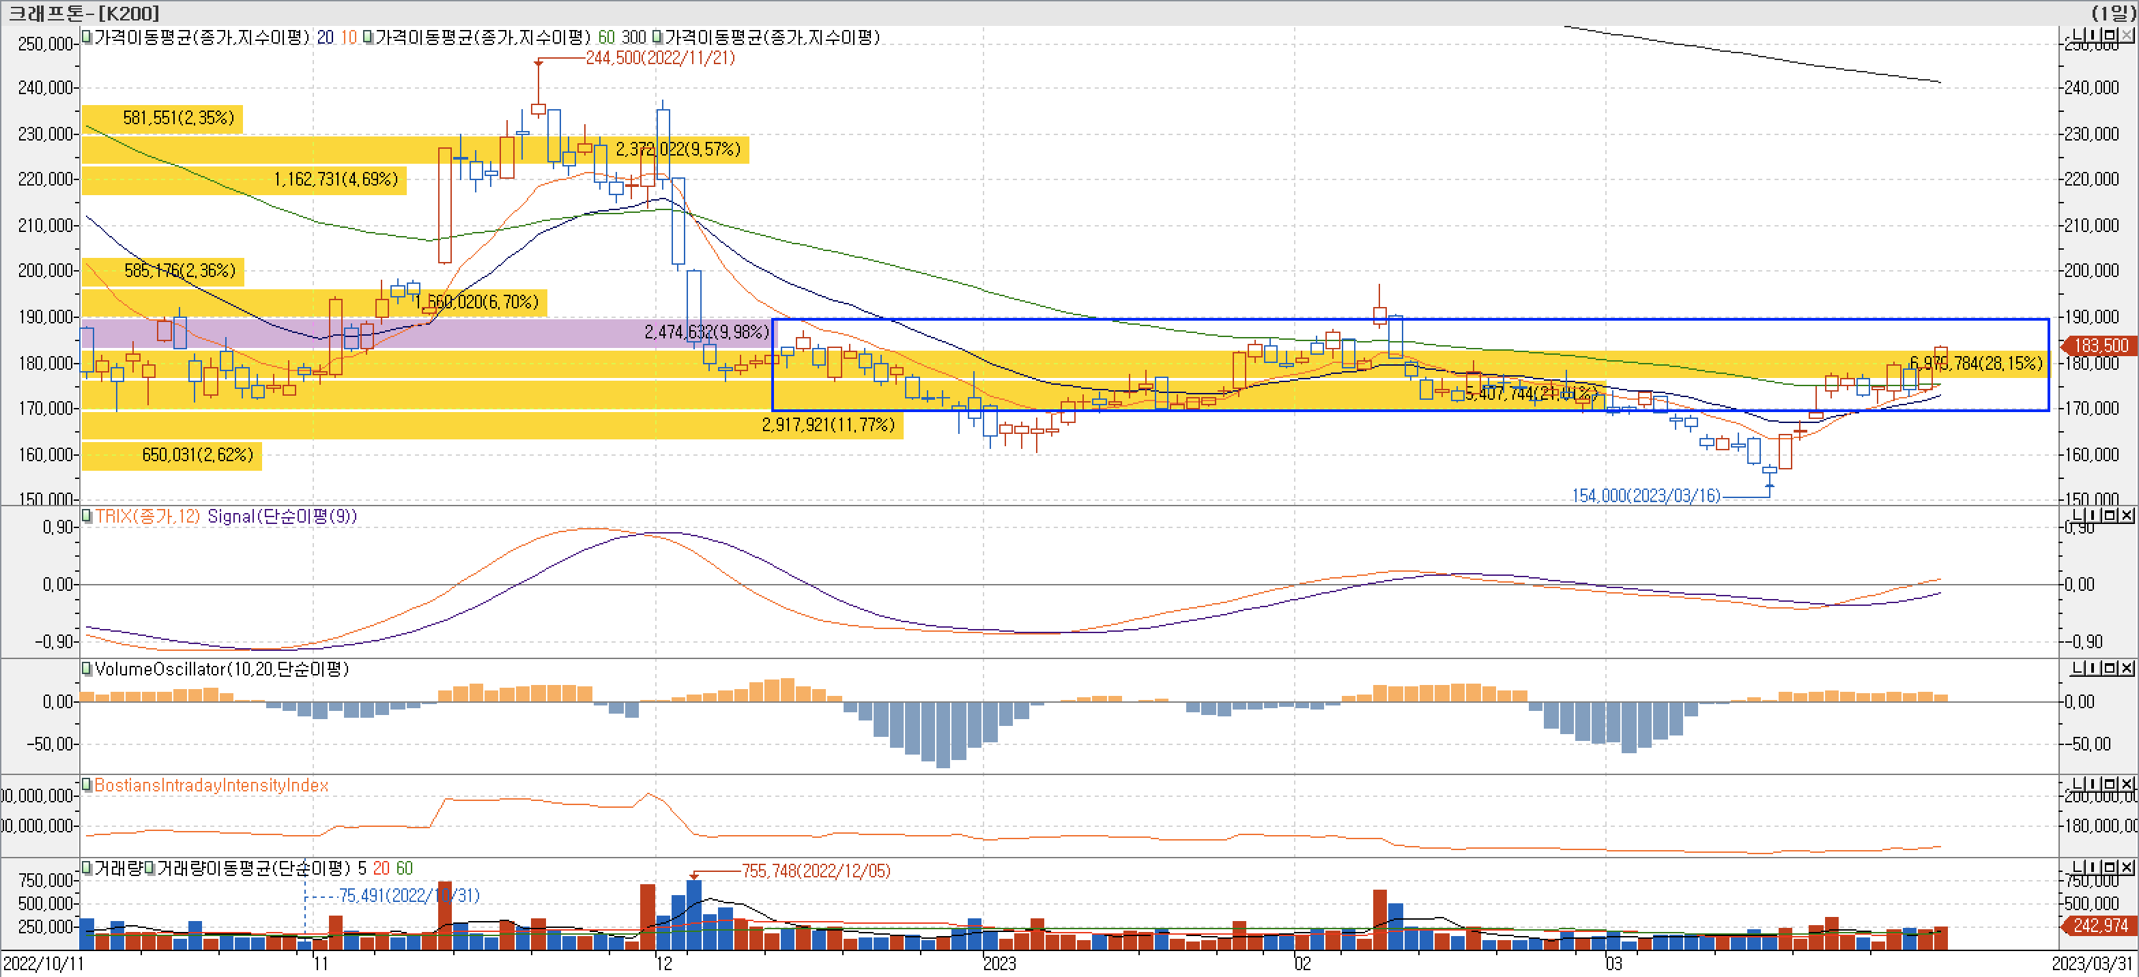This screenshot has height=977, width=2139.
Task: Select the Signal(단순이평(9)) legend label
Action: (281, 516)
